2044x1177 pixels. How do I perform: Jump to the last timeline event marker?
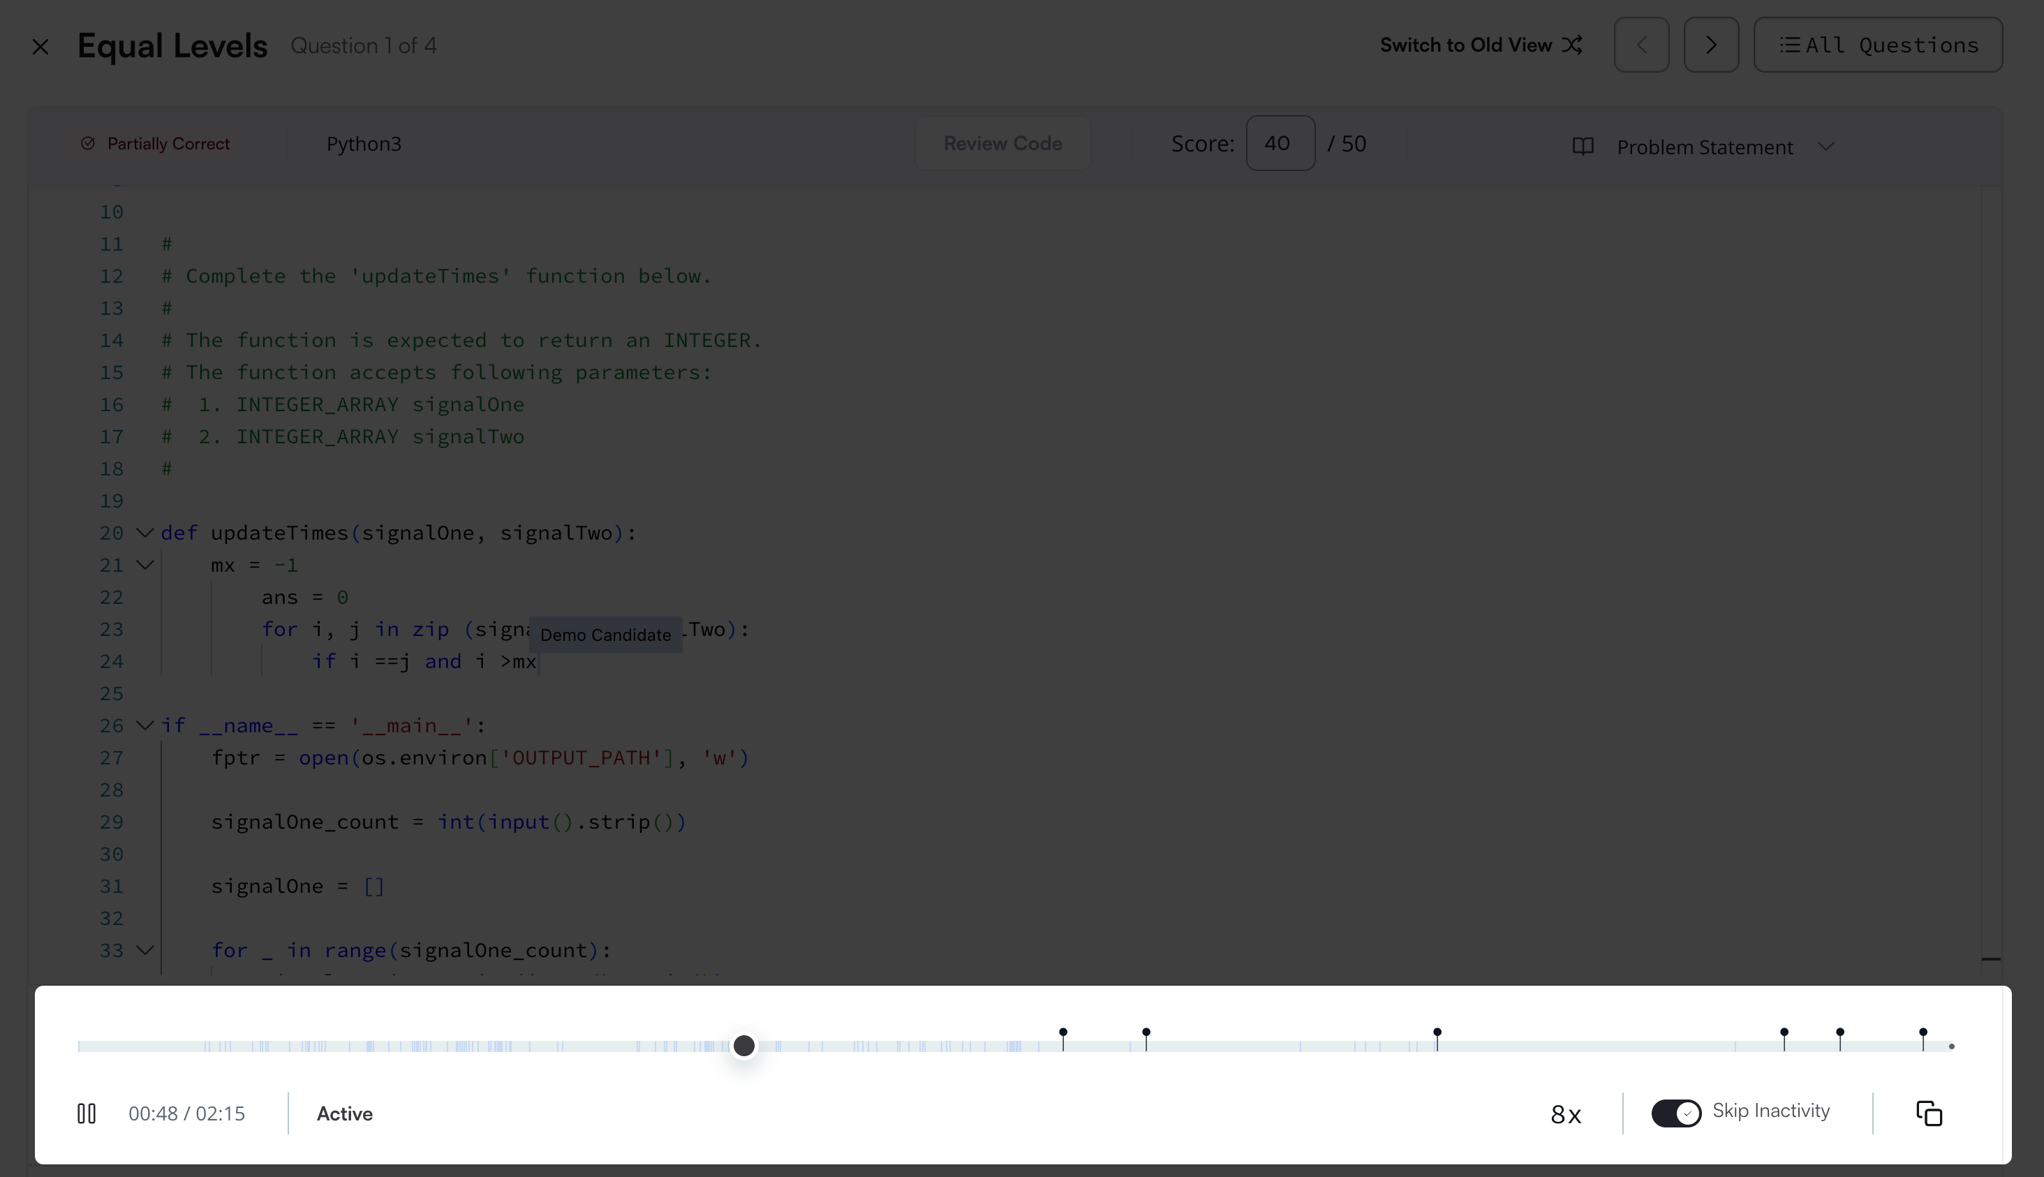[x=1923, y=1034]
